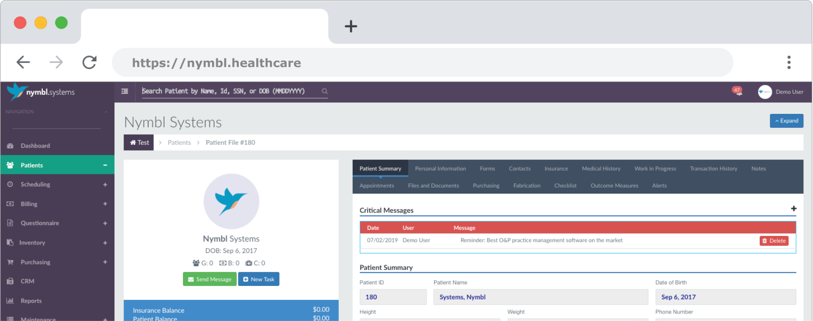The image size is (813, 321).
Task: Collapse the Patients sidebar section
Action: pyautogui.click(x=105, y=165)
